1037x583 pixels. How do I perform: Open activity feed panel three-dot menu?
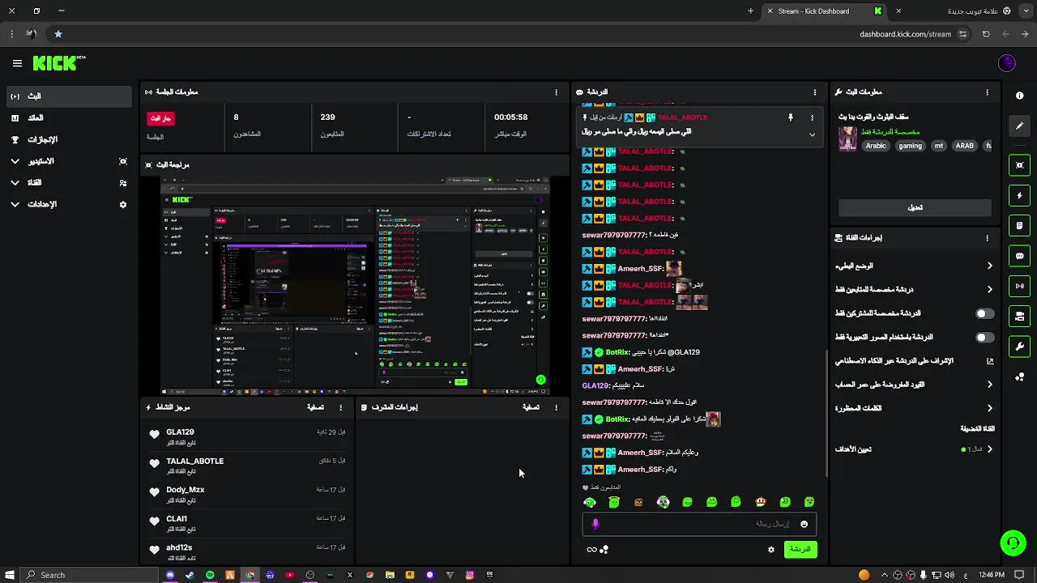click(x=340, y=407)
